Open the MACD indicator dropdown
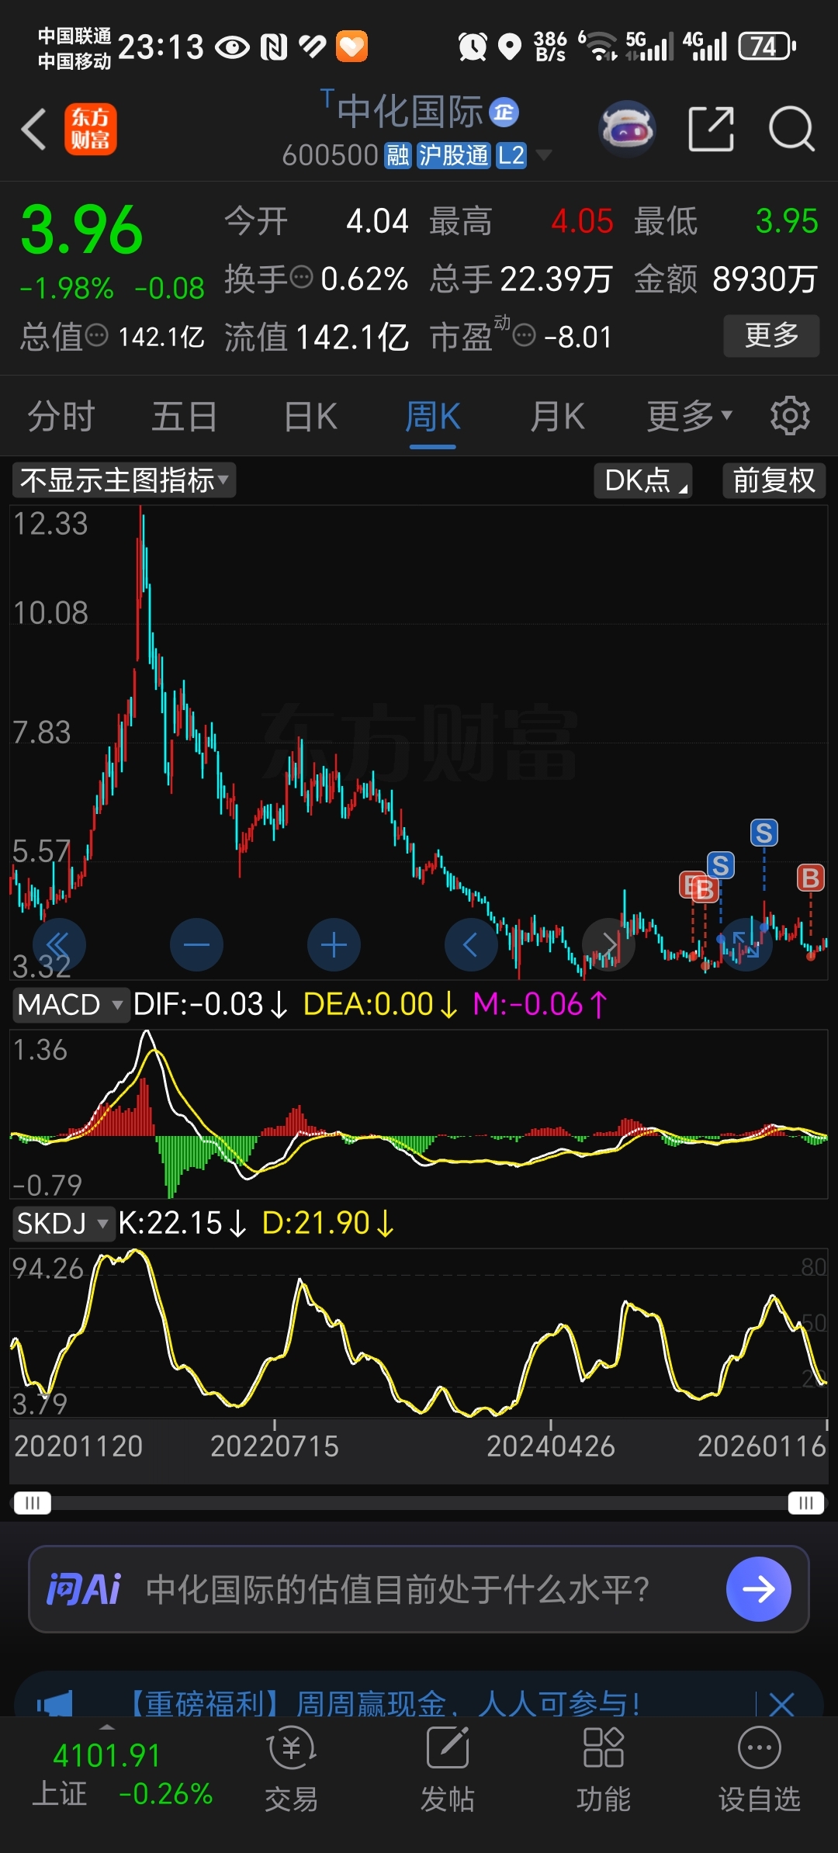The image size is (838, 1853). (70, 1004)
